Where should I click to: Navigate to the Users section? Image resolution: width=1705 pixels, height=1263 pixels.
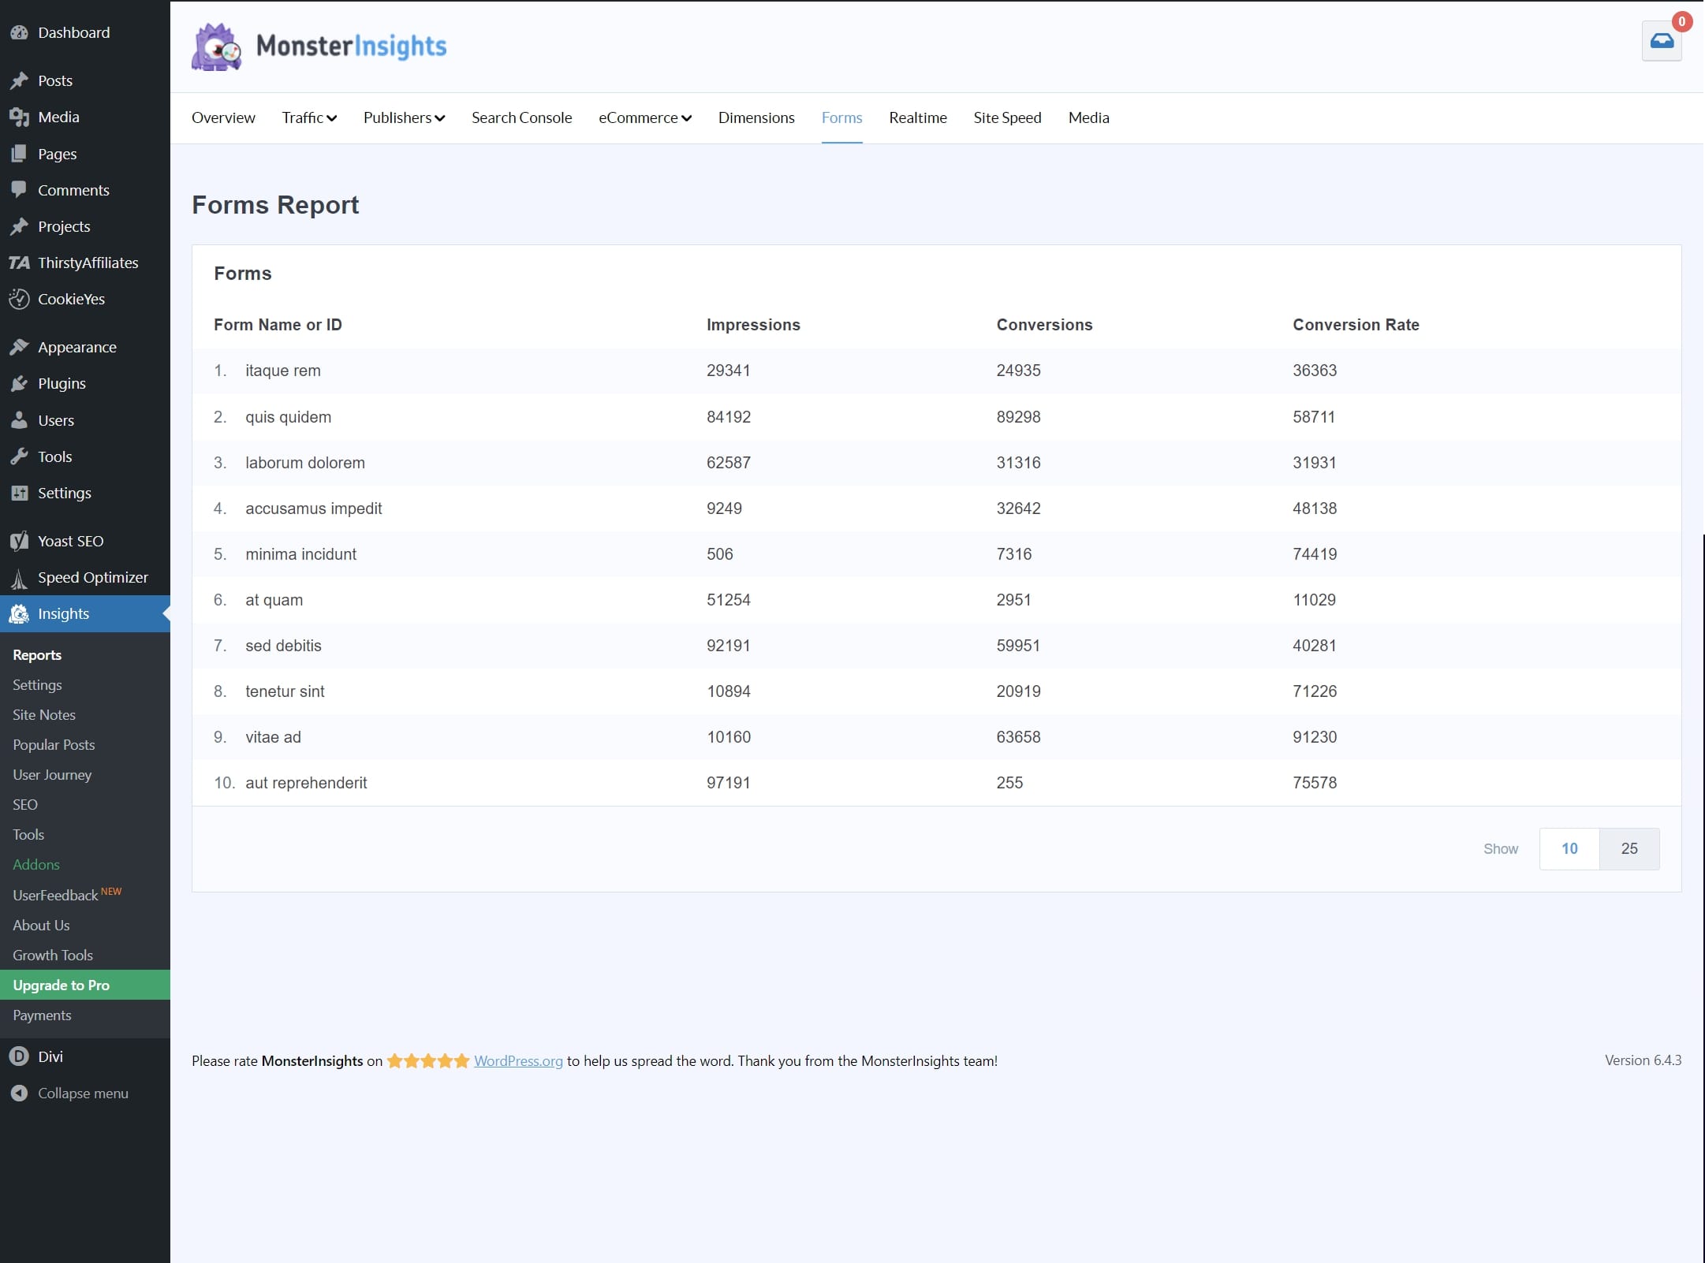pos(56,419)
